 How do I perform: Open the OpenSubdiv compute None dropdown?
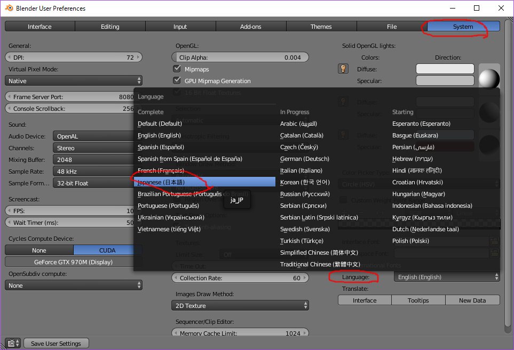tap(74, 286)
